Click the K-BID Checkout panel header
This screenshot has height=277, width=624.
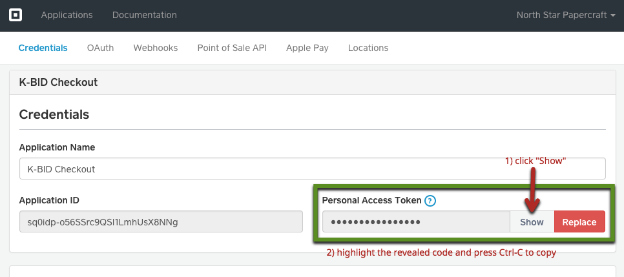[x=313, y=83]
